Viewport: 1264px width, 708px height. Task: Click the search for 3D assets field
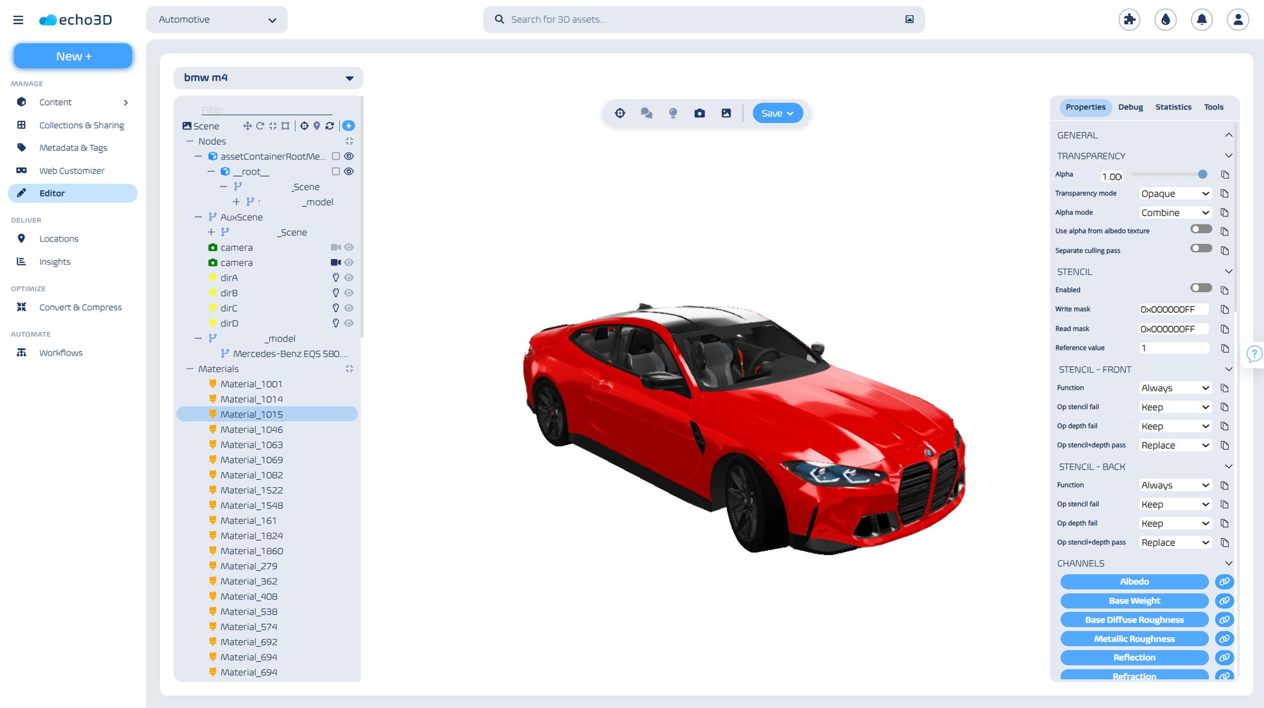[703, 20]
